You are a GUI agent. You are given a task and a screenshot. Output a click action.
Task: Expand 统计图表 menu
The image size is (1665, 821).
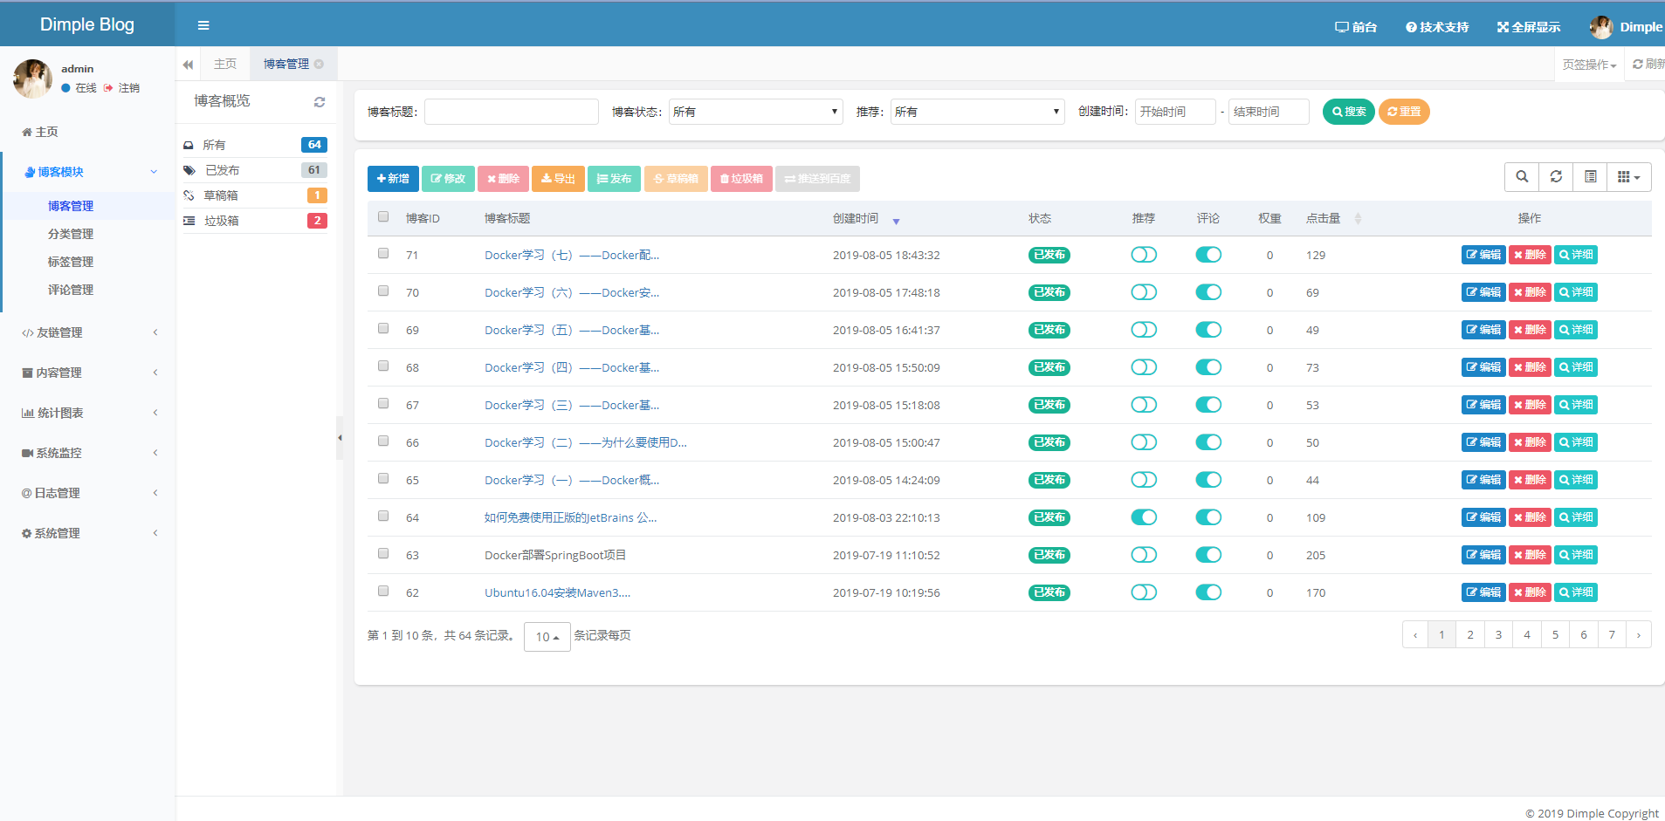(87, 413)
